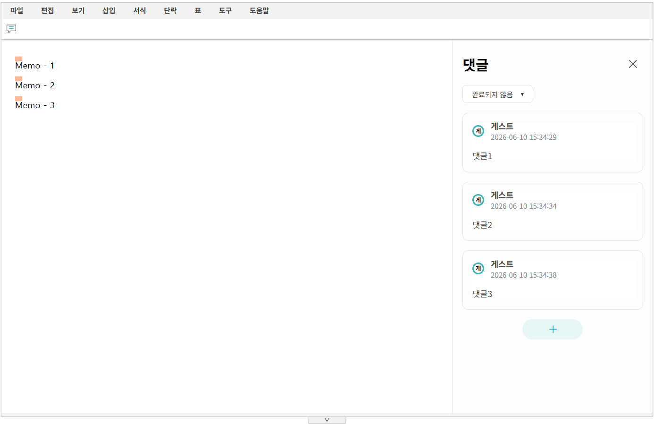Click the timestamp 2026-06-10 15:34:29
The width and height of the screenshot is (654, 424).
coord(524,137)
